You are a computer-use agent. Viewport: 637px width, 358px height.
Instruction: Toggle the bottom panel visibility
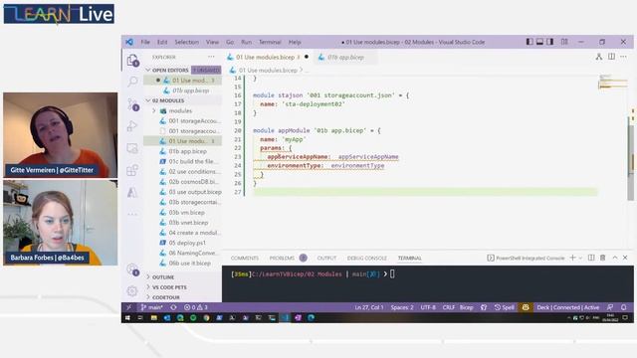[539, 42]
